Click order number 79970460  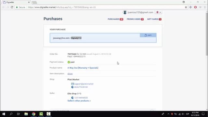click(72, 54)
